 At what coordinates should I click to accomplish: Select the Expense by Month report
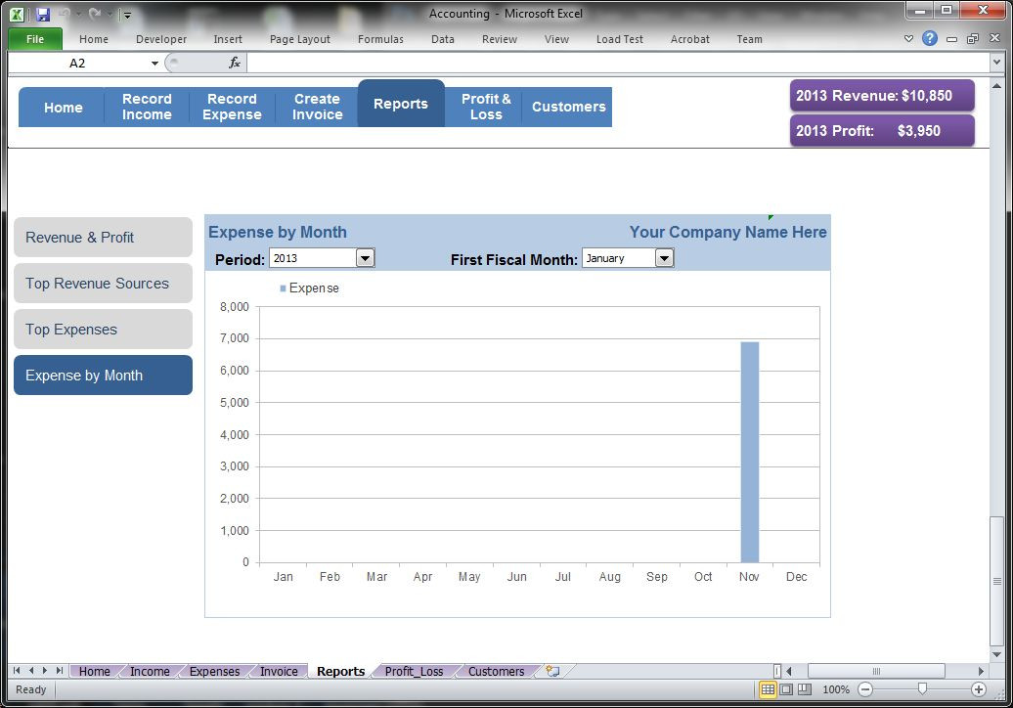click(103, 375)
